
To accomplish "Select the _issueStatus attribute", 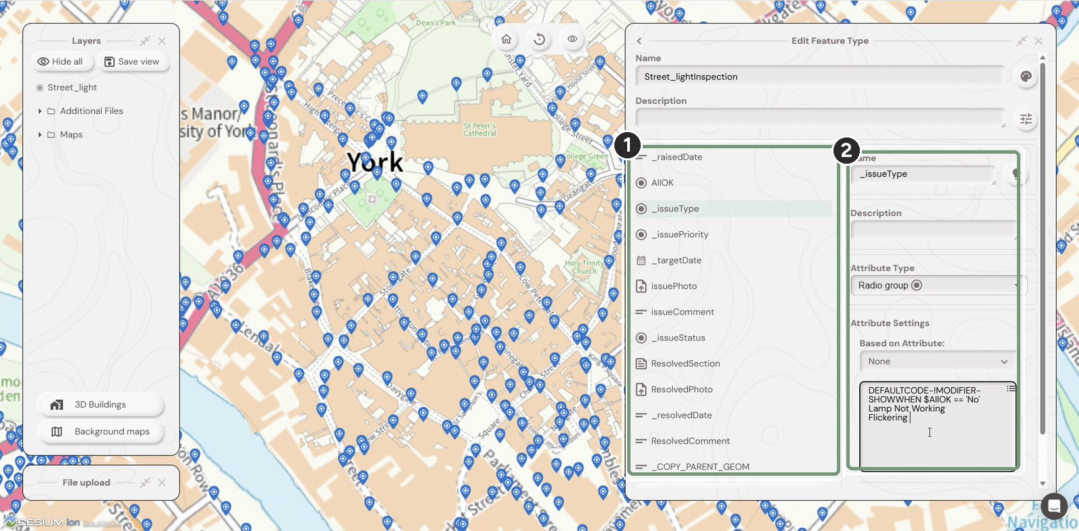I will [734, 338].
